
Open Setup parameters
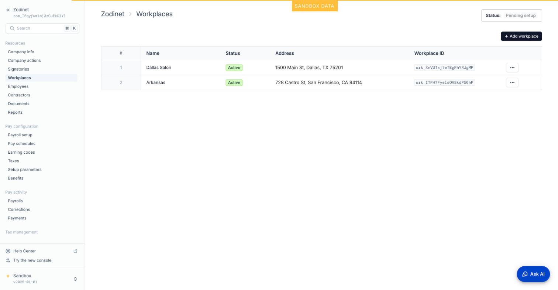point(25,170)
